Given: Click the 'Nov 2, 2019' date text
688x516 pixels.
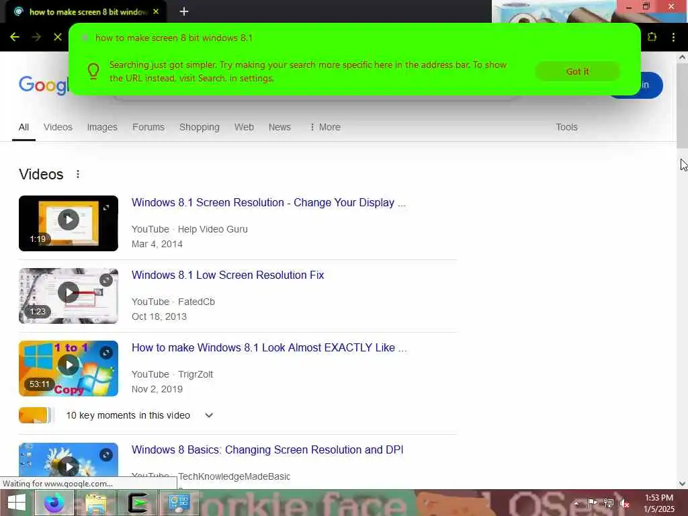Looking at the screenshot, I should pos(157,389).
